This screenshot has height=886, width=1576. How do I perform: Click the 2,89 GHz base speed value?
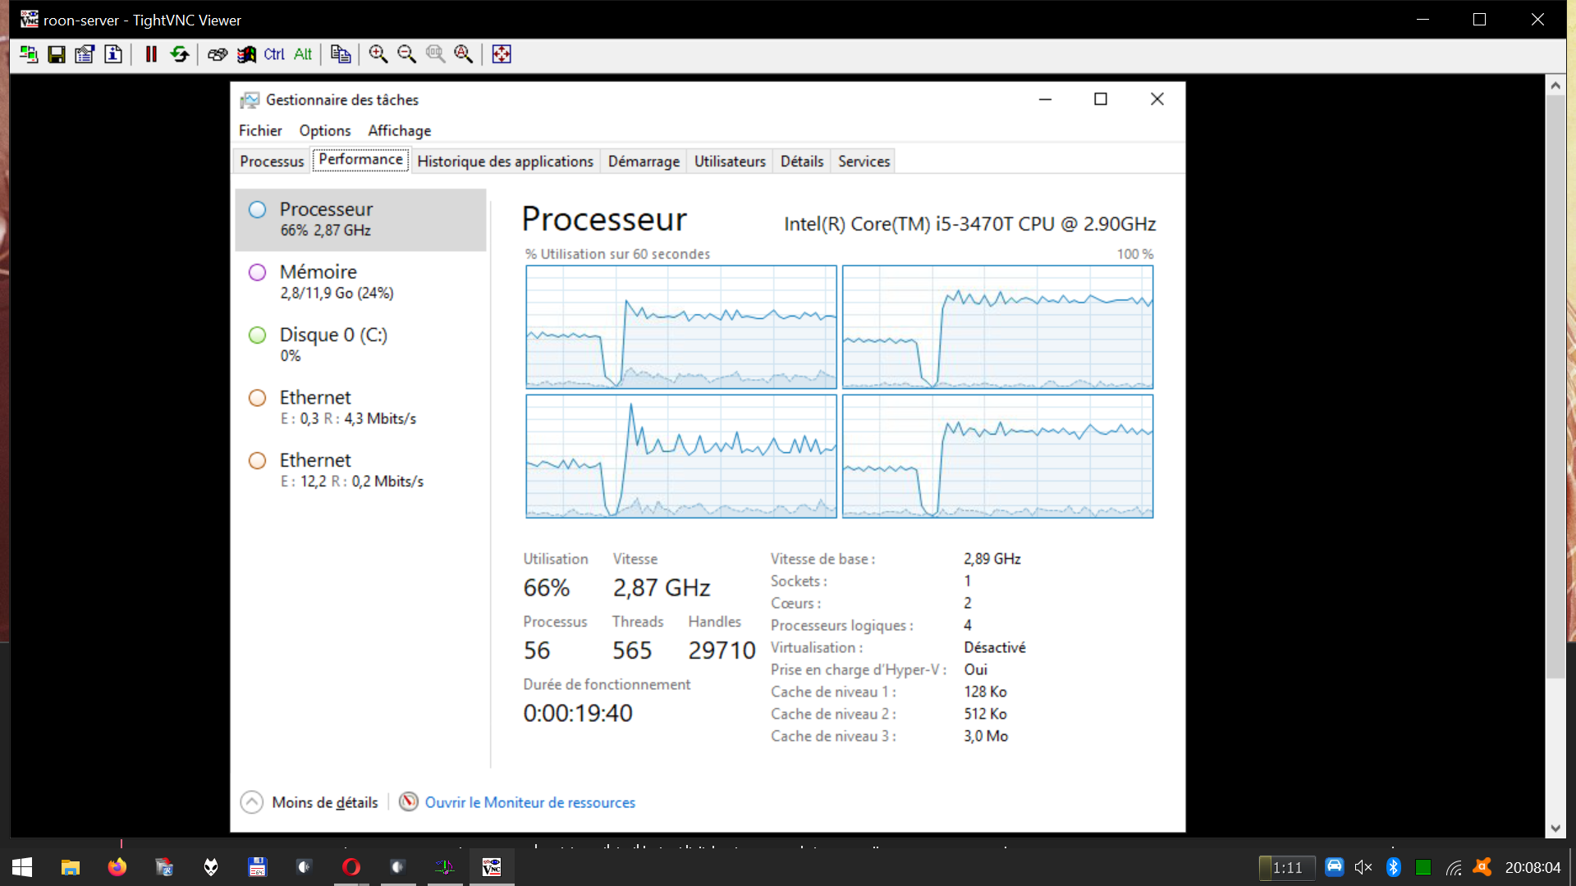pyautogui.click(x=992, y=559)
